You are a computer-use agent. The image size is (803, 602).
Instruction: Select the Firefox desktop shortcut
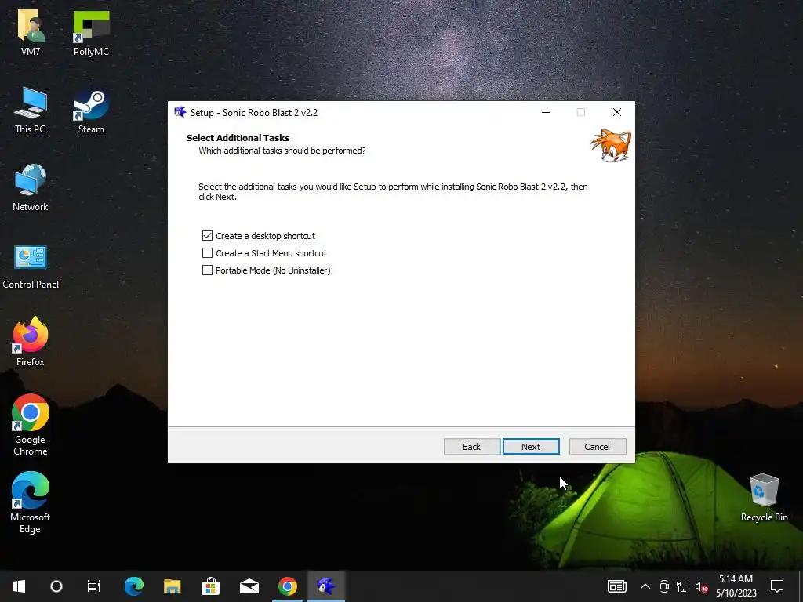31,342
